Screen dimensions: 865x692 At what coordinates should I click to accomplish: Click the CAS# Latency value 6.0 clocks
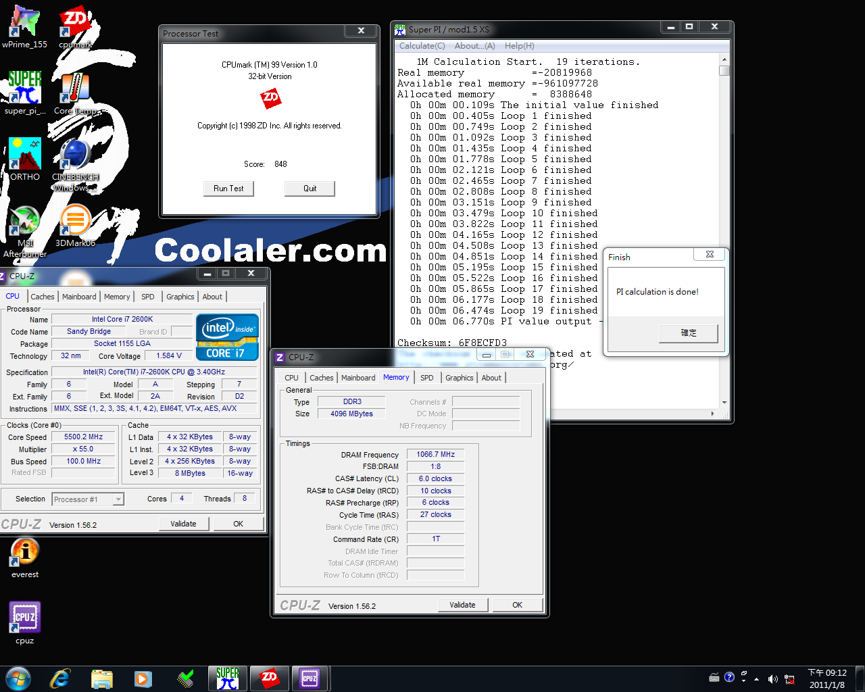pyautogui.click(x=435, y=479)
